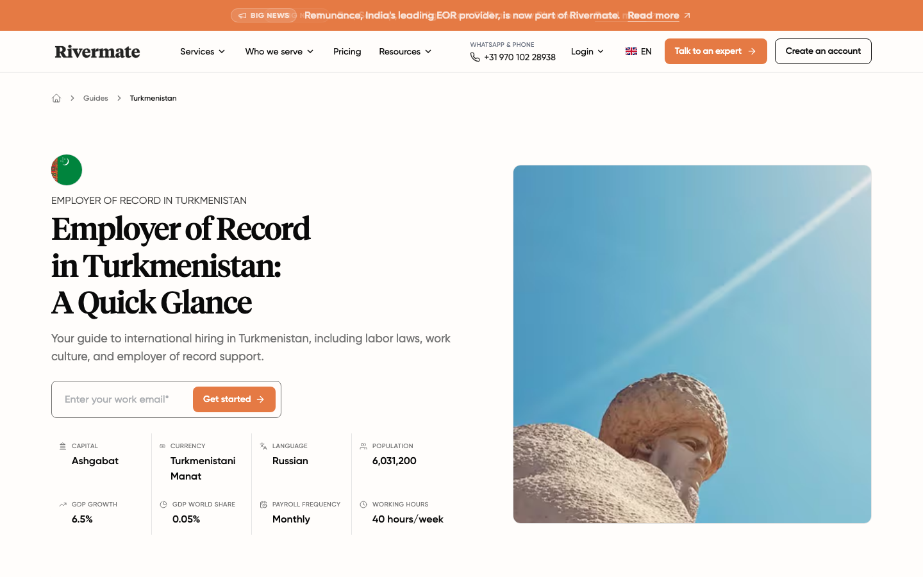Click the arrow inside Get started button

pyautogui.click(x=260, y=399)
